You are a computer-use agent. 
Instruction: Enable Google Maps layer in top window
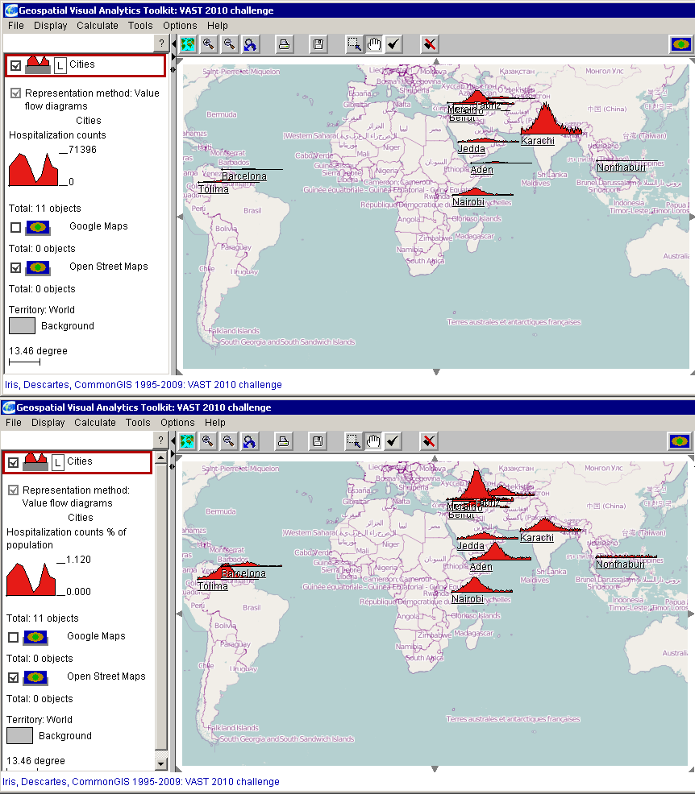coord(15,227)
